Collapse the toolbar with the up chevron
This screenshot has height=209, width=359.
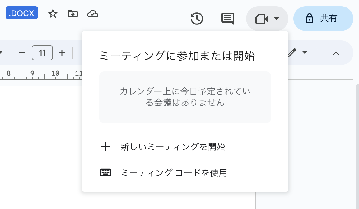(336, 53)
